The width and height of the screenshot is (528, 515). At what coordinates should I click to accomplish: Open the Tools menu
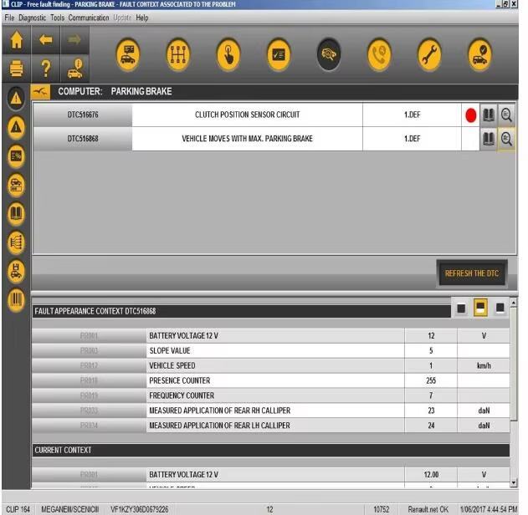tap(57, 18)
